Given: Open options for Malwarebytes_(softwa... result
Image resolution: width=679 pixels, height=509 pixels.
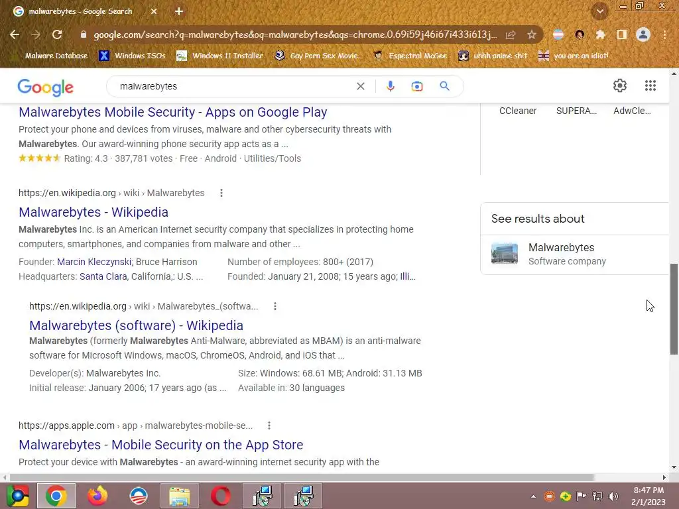Looking at the screenshot, I should tap(275, 306).
